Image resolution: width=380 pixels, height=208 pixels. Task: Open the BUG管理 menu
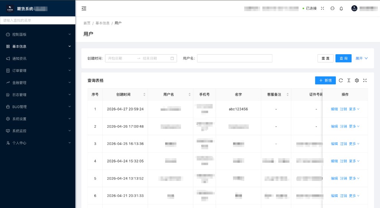(37, 107)
